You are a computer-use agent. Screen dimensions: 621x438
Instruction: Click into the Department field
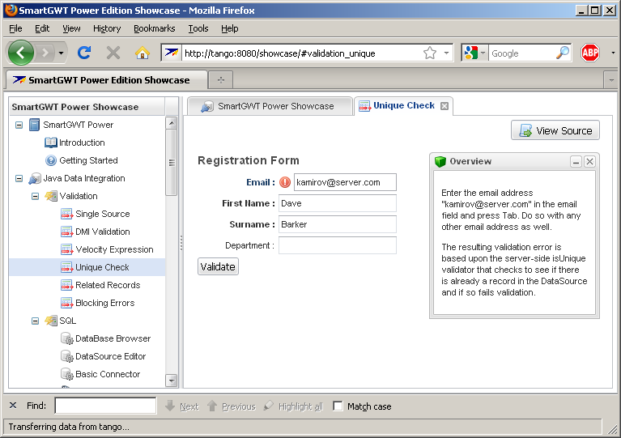[x=338, y=245]
